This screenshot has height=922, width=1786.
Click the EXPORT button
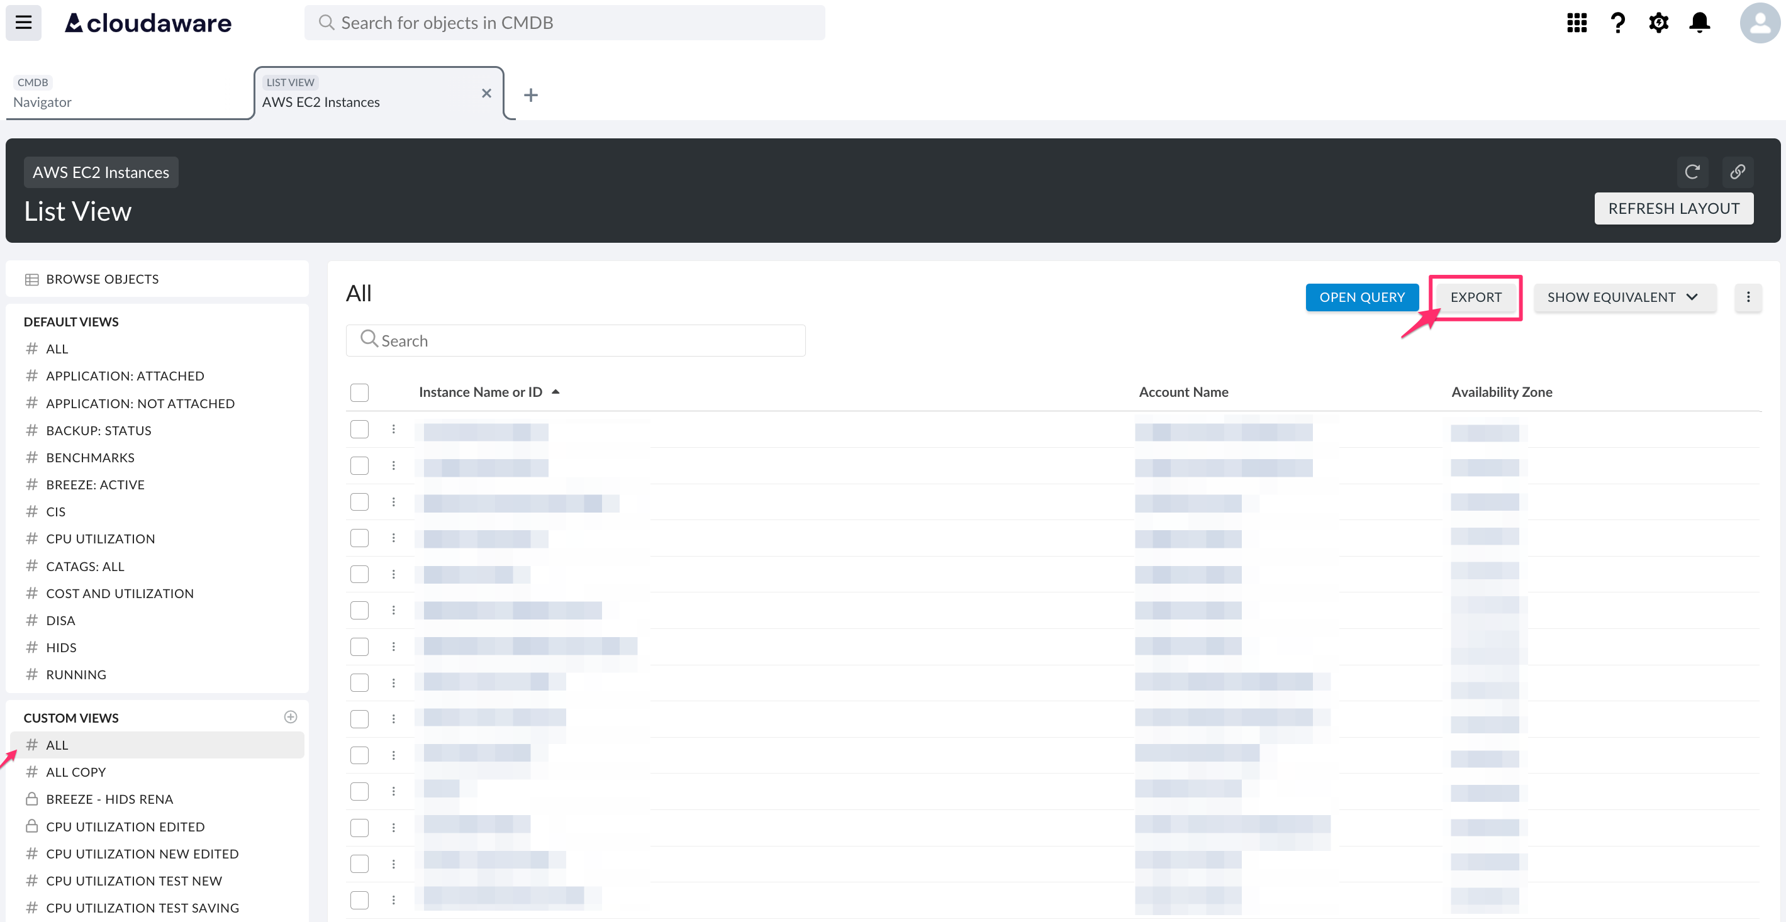coord(1476,297)
